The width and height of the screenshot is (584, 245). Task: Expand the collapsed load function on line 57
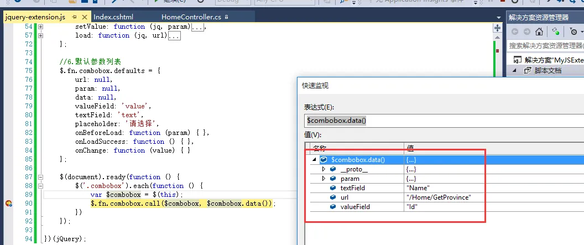click(40, 35)
